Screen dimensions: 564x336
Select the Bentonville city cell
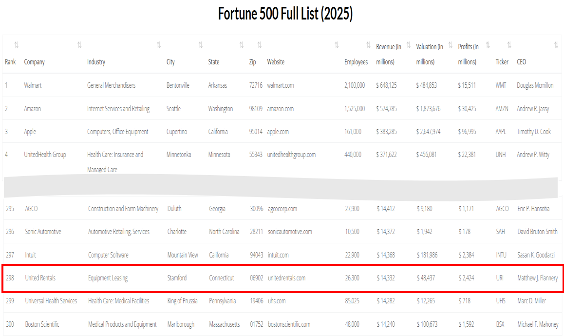178,85
